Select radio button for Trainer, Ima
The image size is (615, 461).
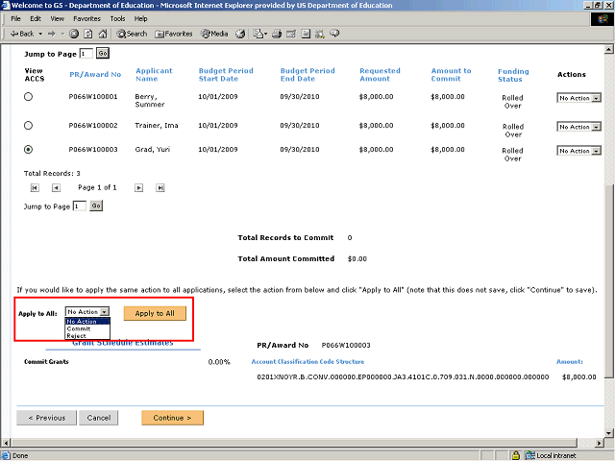[x=28, y=126]
